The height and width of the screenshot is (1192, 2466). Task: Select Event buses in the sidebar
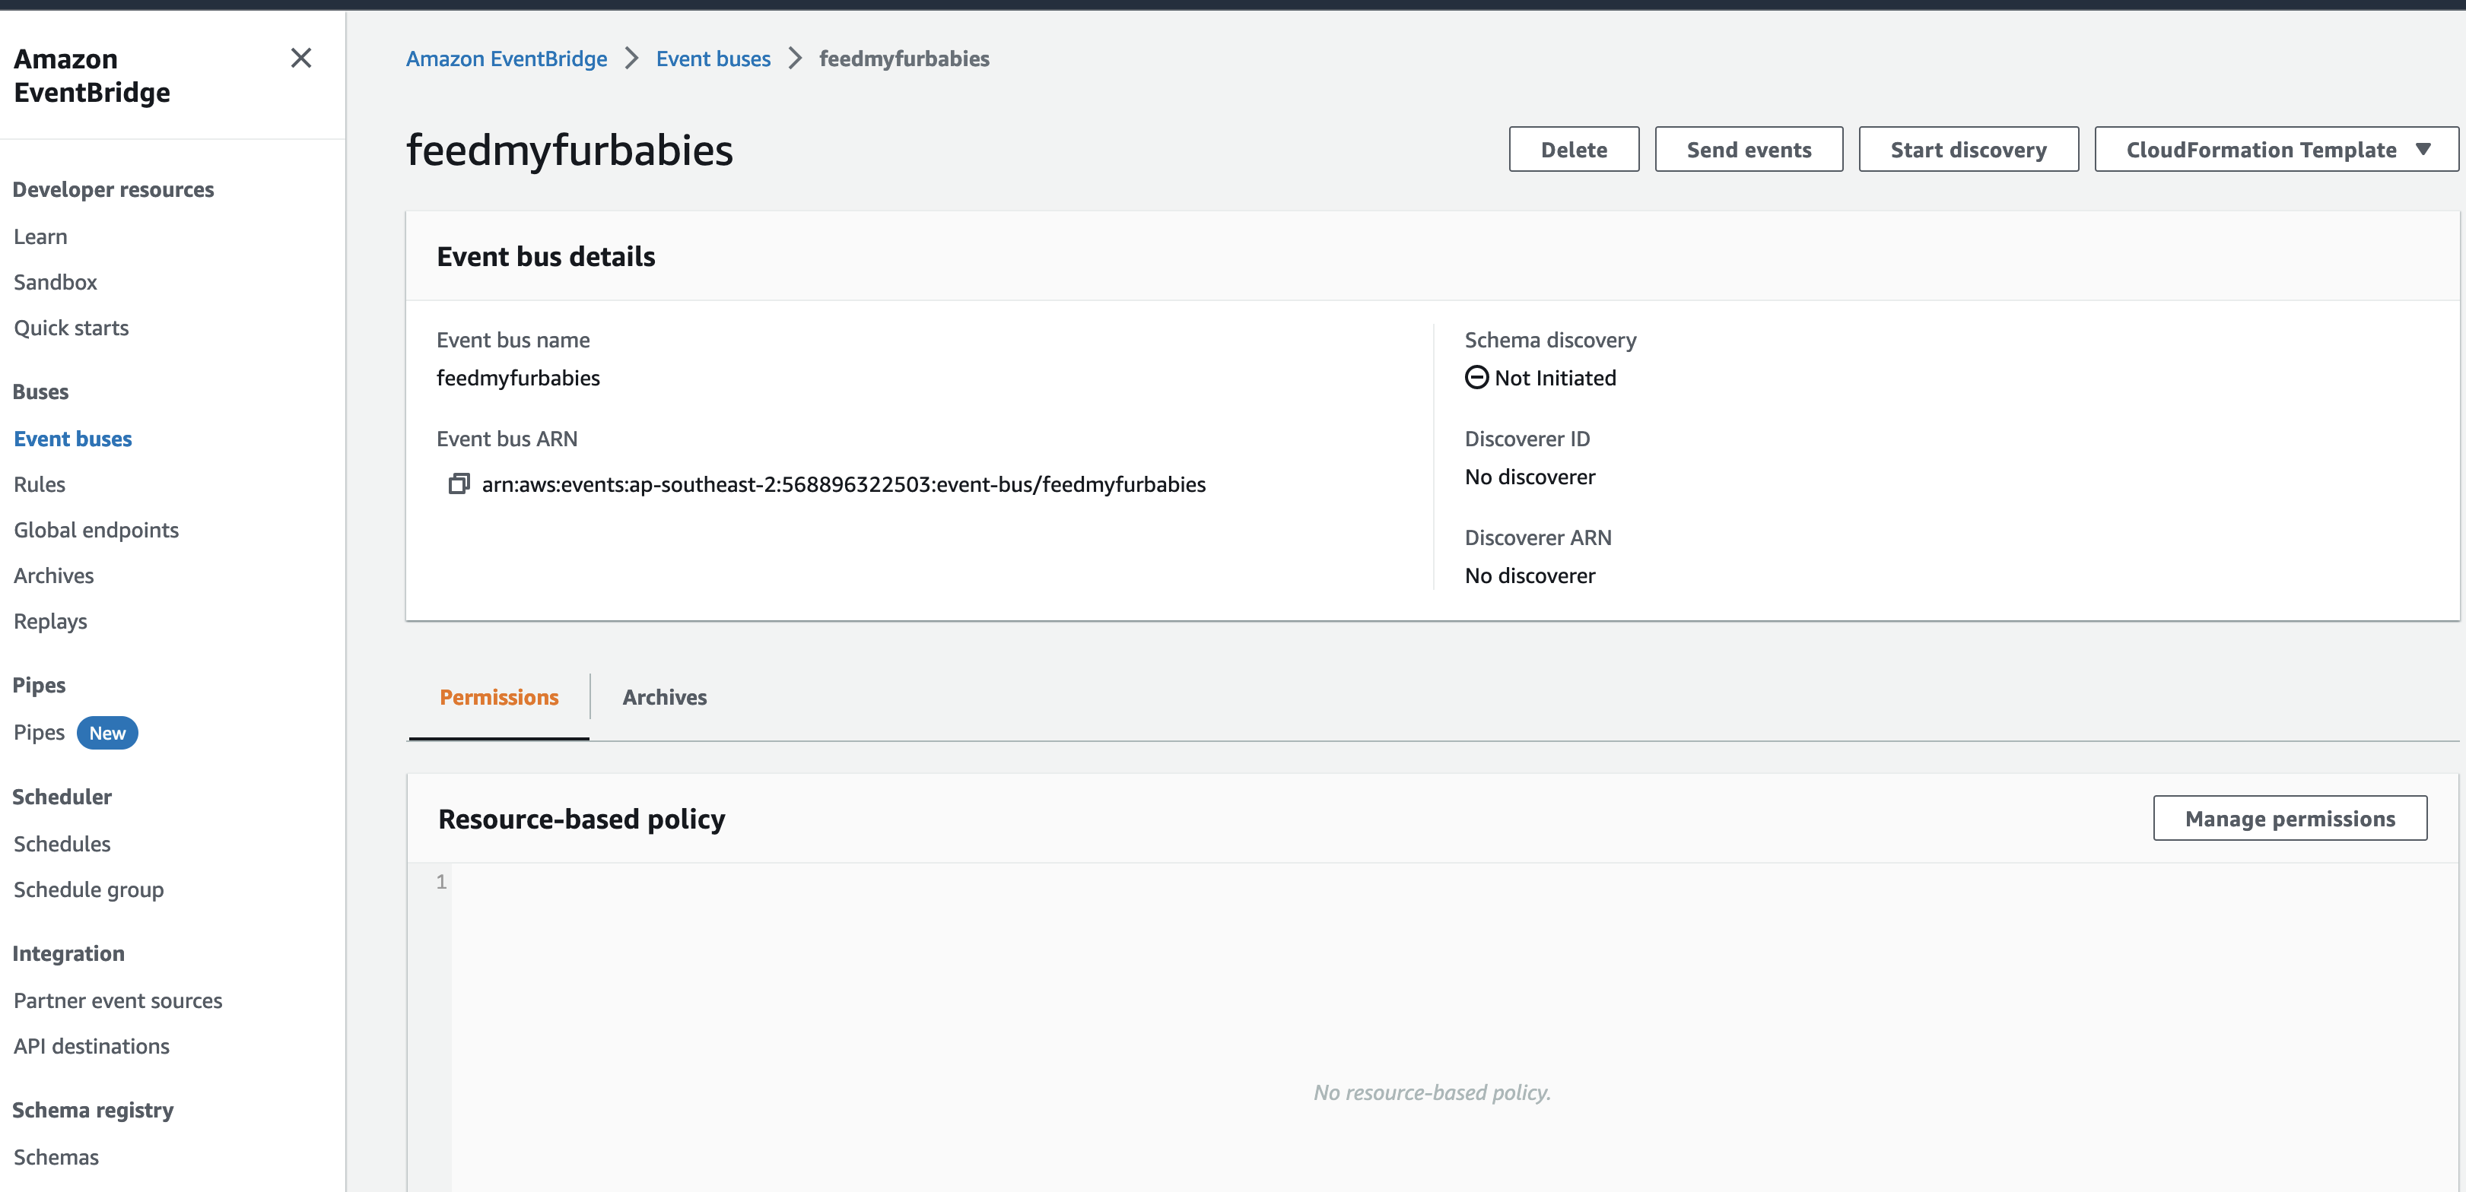pyautogui.click(x=73, y=439)
